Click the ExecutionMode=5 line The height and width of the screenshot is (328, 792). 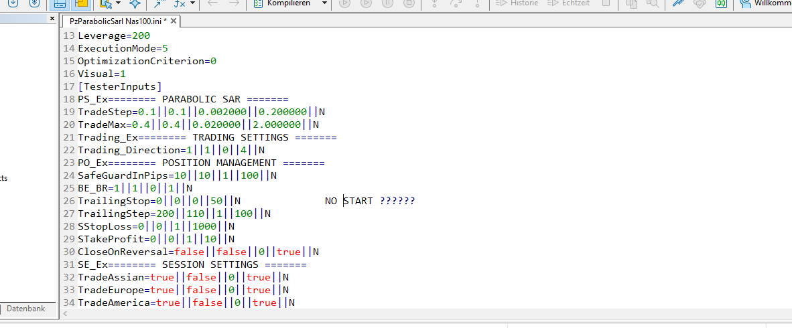(123, 48)
